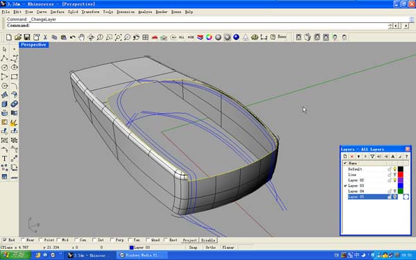The width and height of the screenshot is (416, 260).
Task: Select the Text tool in left sidebar
Action: point(5,159)
